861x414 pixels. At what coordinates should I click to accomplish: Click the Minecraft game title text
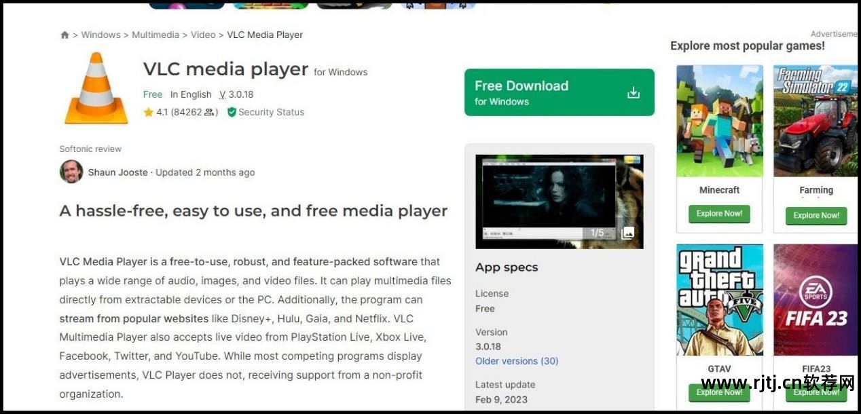coord(720,190)
